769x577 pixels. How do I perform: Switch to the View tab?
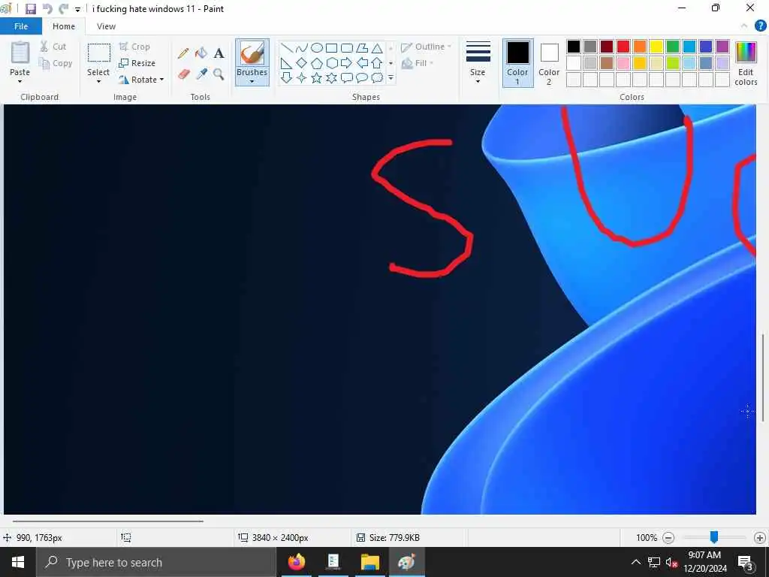(x=106, y=26)
